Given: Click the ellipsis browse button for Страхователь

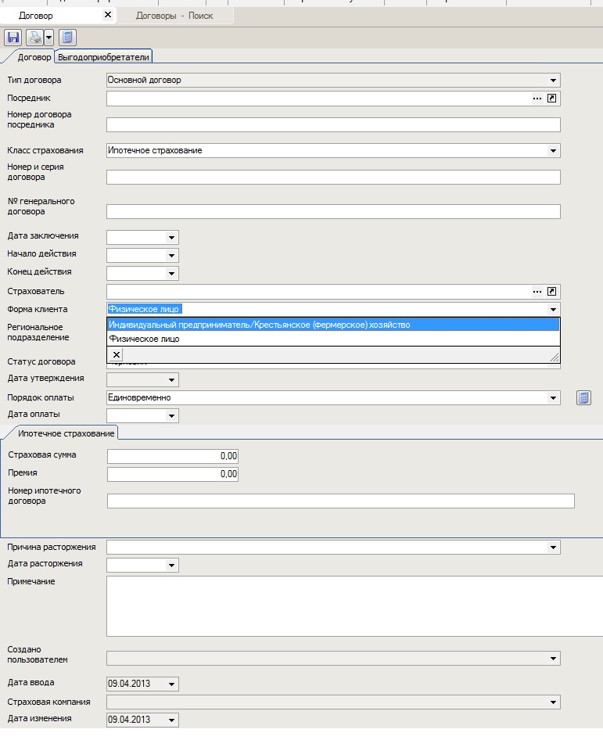Looking at the screenshot, I should click(537, 292).
